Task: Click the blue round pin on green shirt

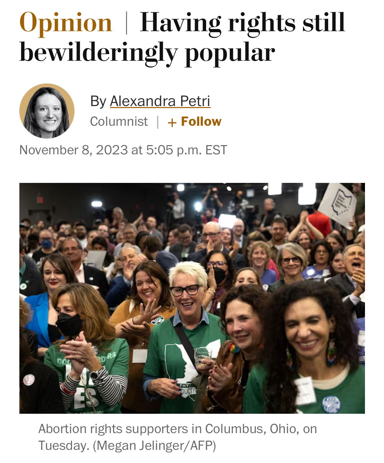Action: pos(331,404)
